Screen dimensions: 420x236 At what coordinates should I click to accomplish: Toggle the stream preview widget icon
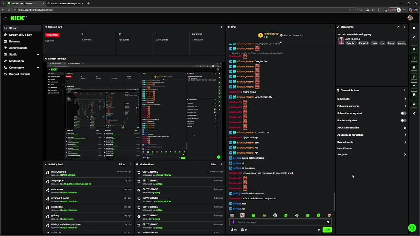pyautogui.click(x=414, y=49)
